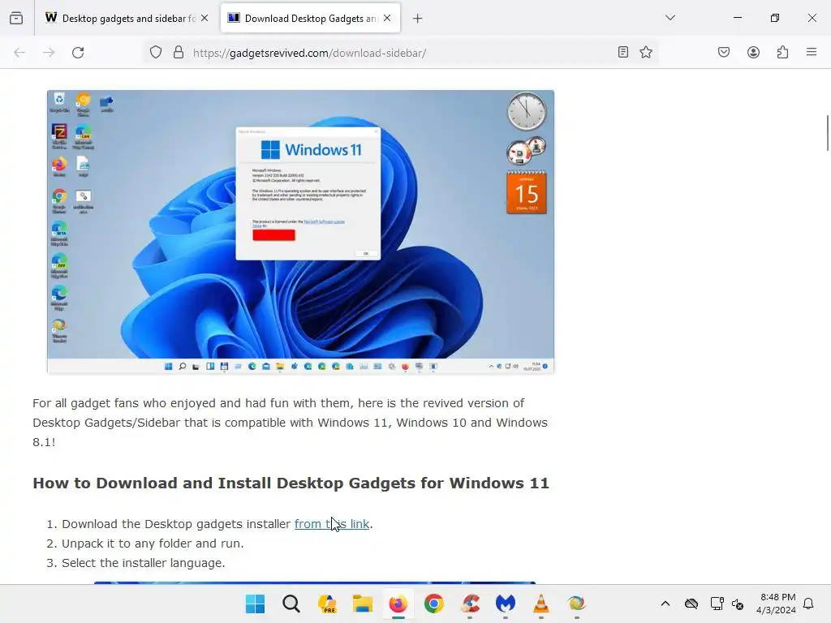The width and height of the screenshot is (831, 623).
Task: Open the Windows Start menu
Action: 255,604
